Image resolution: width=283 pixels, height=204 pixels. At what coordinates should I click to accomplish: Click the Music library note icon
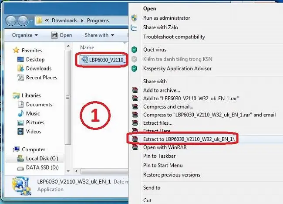tap(20, 113)
